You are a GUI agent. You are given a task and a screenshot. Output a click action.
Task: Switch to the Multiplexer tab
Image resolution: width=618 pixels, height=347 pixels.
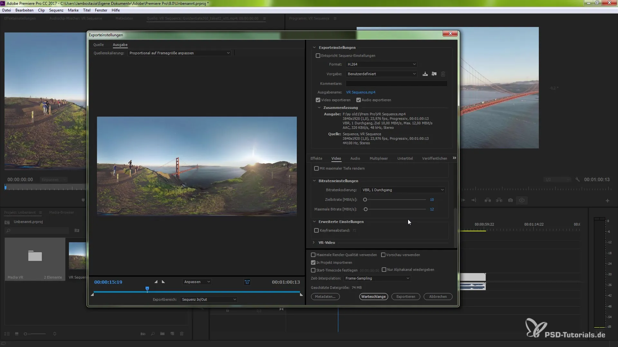point(379,158)
